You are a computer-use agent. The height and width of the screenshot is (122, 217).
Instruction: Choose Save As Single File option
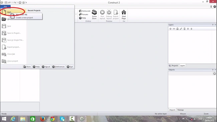[x=13, y=40]
